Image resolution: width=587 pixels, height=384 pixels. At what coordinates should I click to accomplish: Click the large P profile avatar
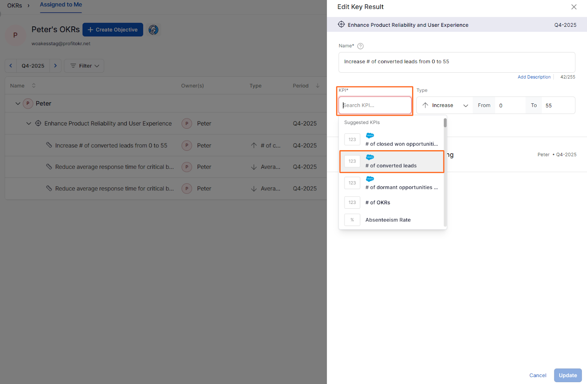(x=15, y=35)
